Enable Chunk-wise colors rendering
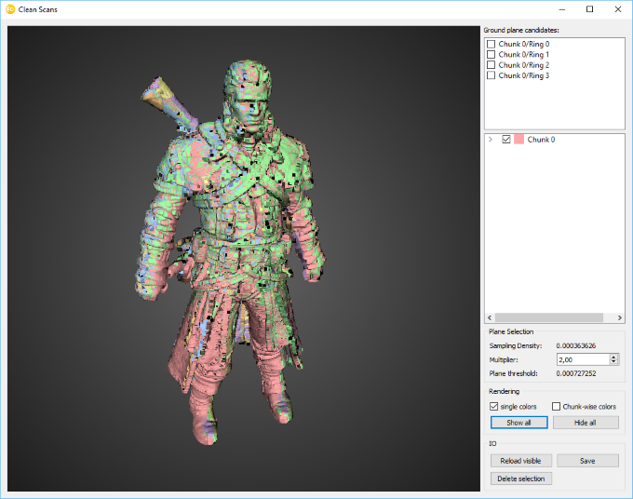 coord(557,407)
